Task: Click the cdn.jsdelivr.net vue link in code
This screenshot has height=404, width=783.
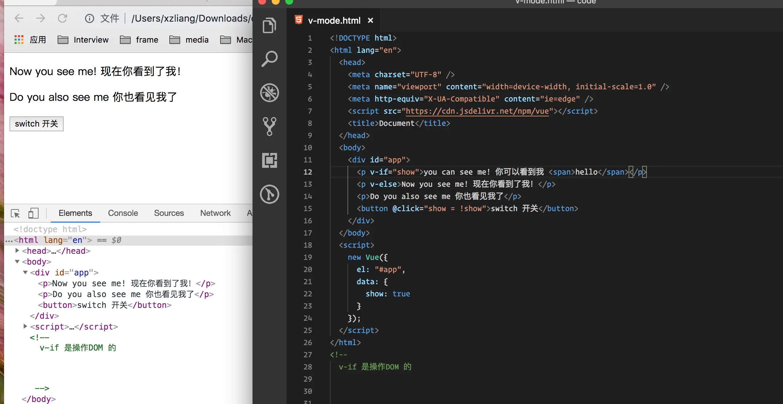Action: (x=477, y=111)
